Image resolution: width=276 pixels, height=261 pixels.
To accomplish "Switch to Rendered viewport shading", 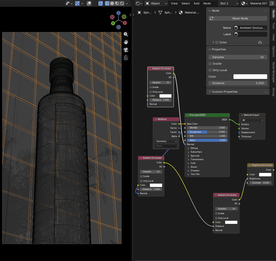I will 122,3.
